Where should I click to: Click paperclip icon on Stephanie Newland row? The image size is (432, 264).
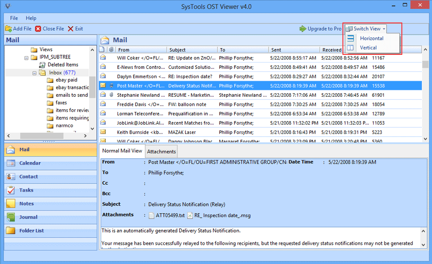[111, 95]
